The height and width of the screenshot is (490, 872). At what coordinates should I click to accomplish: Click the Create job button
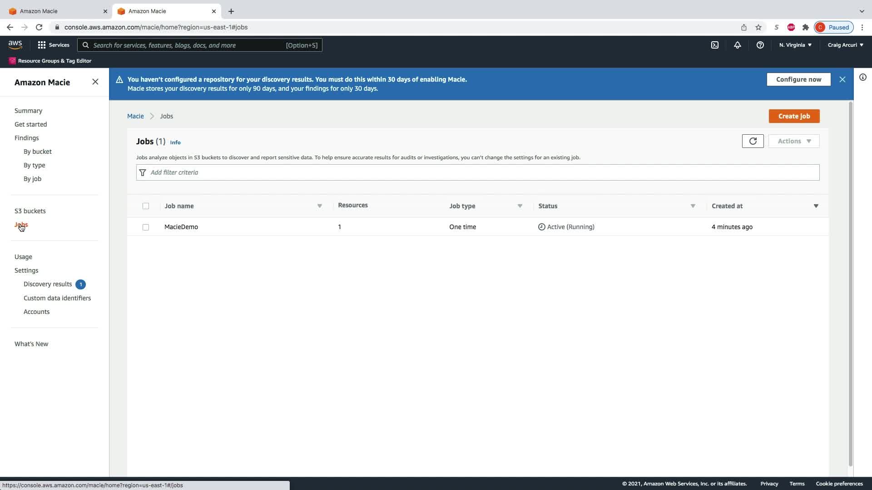click(x=793, y=116)
